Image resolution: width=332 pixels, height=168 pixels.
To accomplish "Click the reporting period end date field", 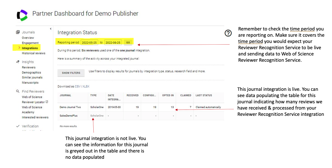I will 113,42.
